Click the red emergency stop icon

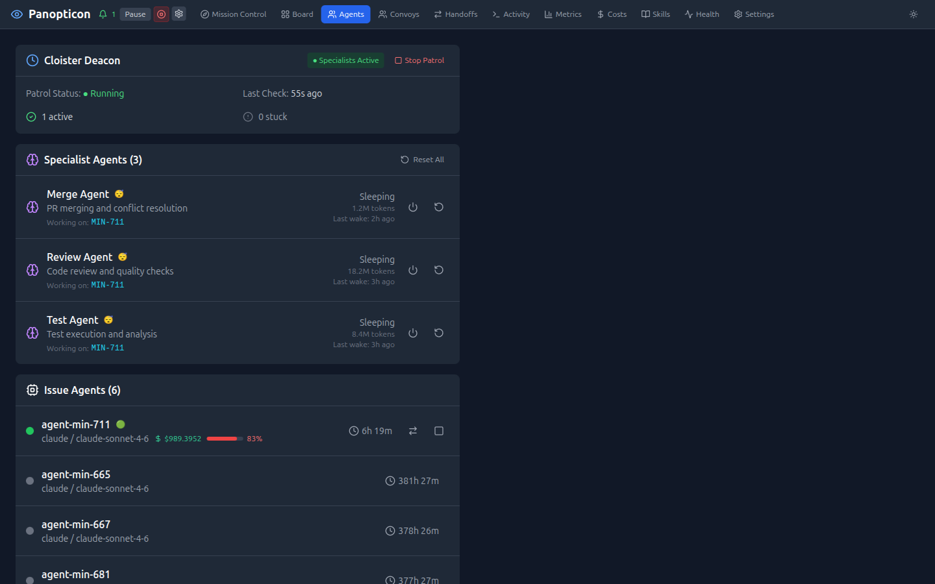pyautogui.click(x=161, y=14)
